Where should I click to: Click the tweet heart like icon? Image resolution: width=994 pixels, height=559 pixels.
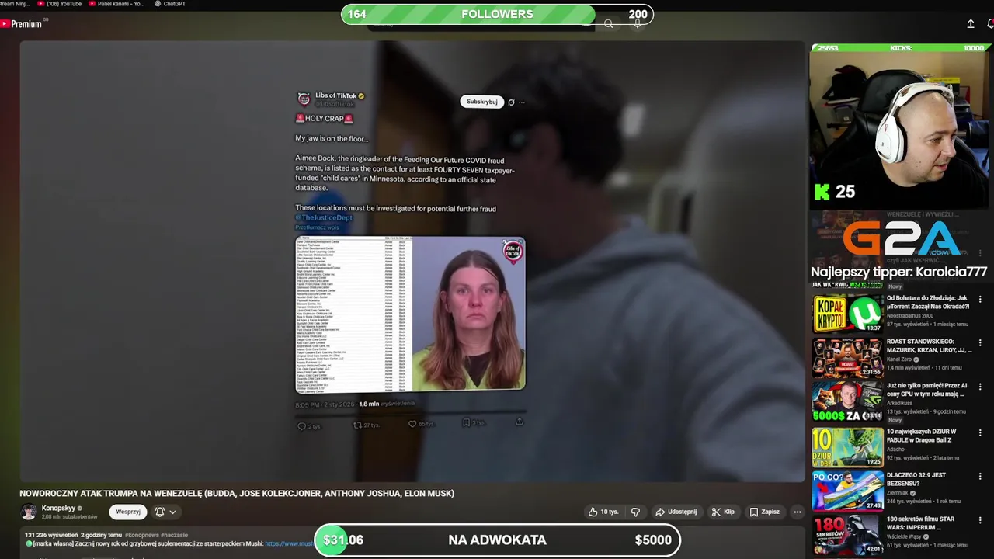[412, 424]
